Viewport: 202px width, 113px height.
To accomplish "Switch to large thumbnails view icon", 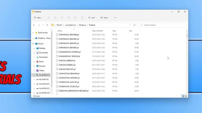I will (186, 96).
